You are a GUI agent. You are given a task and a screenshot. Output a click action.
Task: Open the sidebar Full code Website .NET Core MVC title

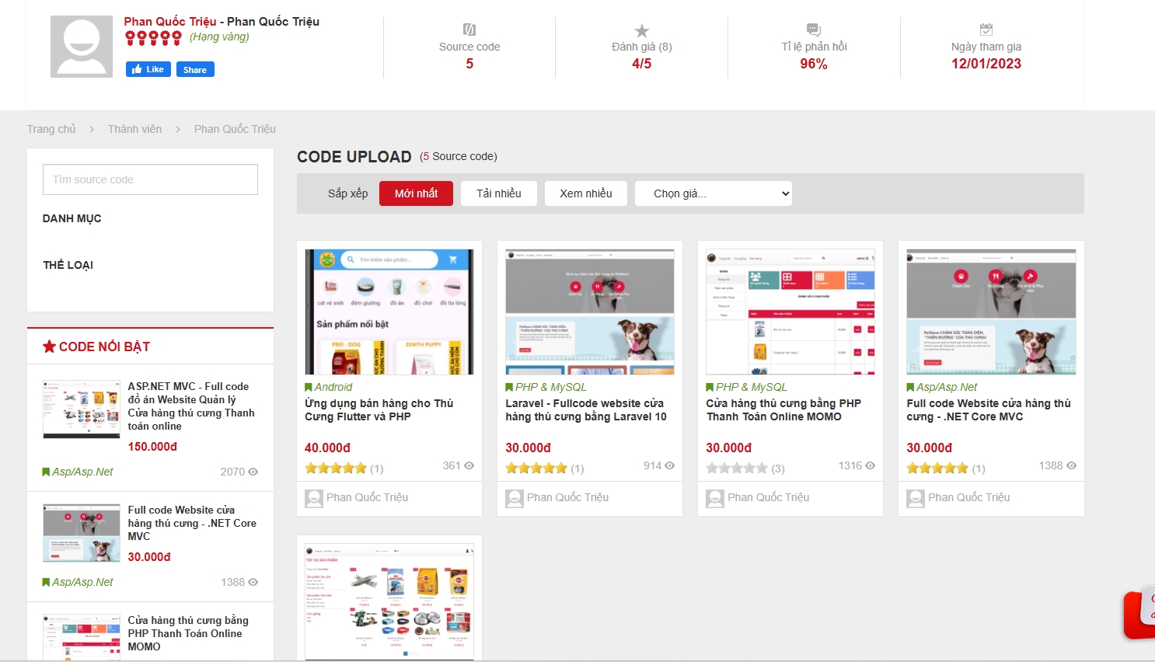(x=192, y=523)
